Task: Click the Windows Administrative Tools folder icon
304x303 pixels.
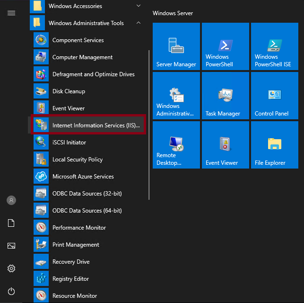Action: click(37, 23)
